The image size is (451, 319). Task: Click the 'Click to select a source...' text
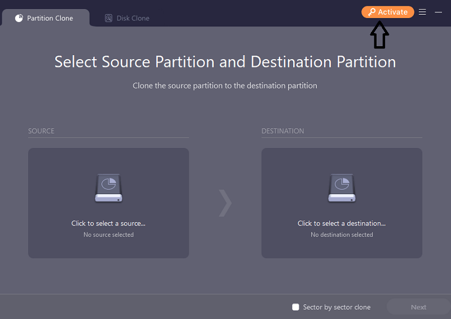[x=108, y=223]
